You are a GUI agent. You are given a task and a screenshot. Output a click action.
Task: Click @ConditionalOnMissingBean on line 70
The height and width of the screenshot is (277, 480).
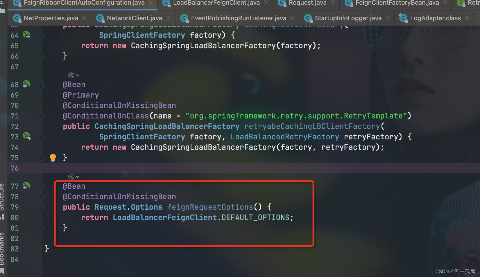[119, 105]
